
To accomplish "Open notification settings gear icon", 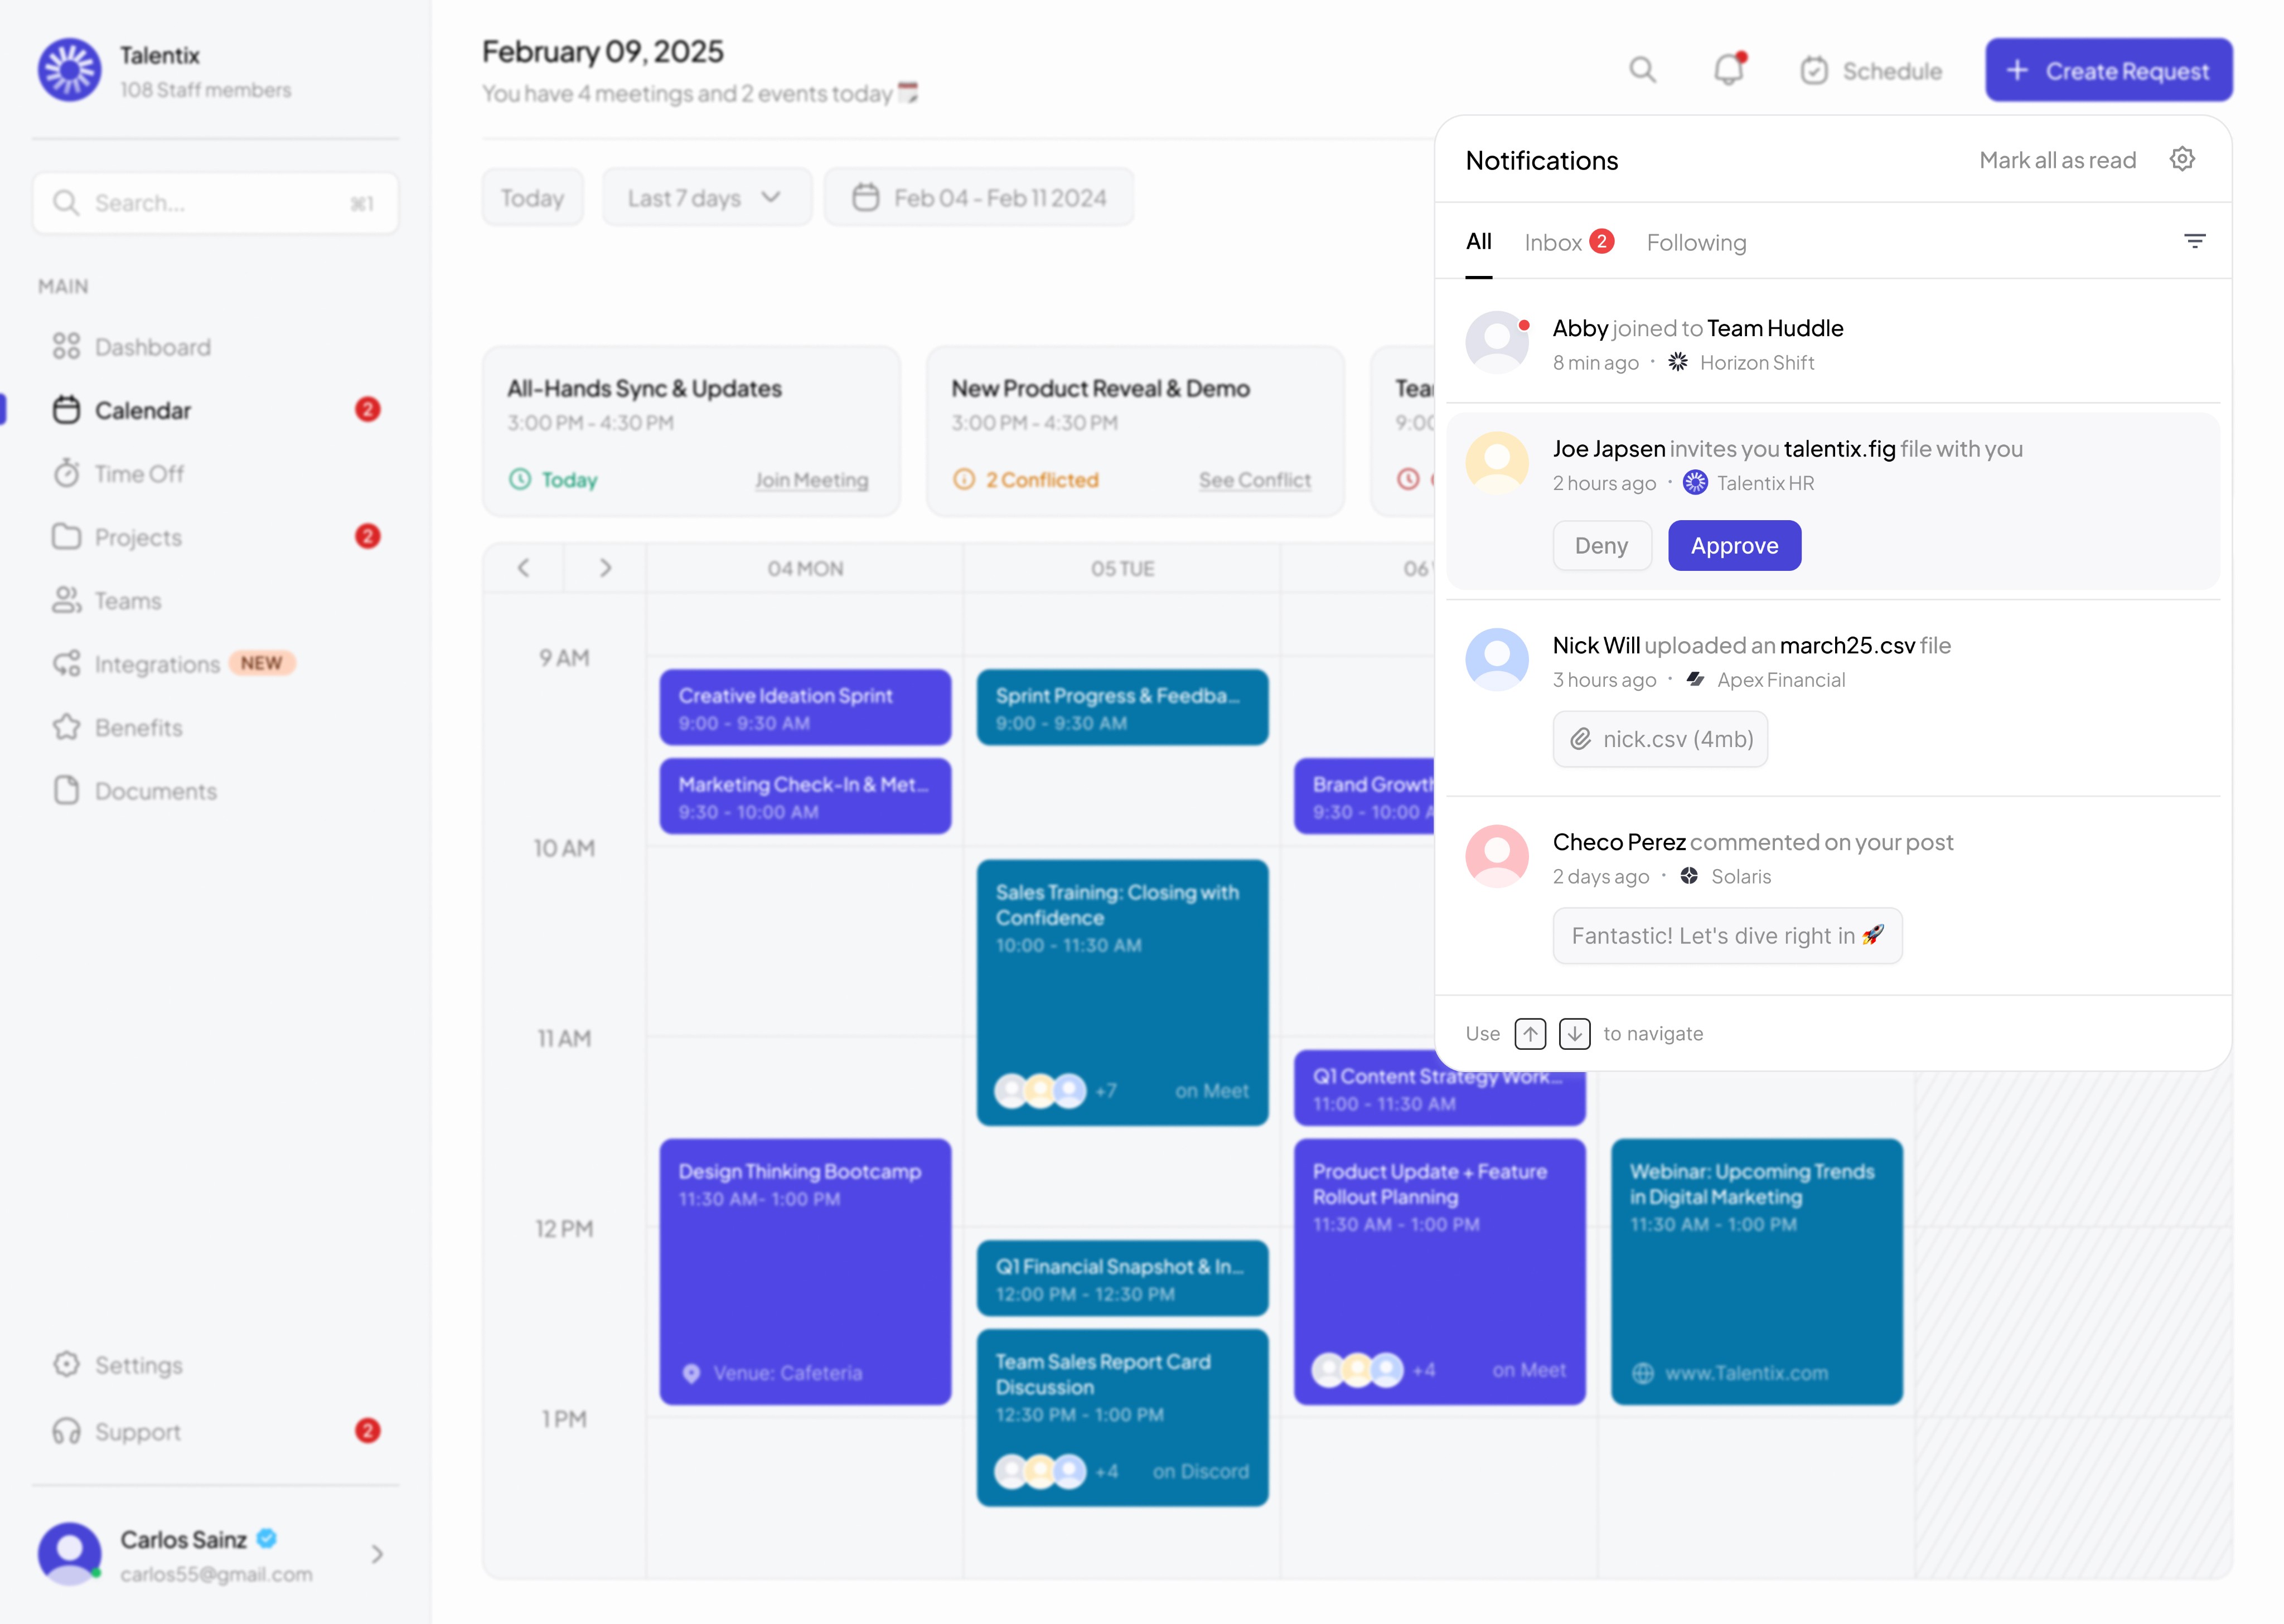I will pos(2182,159).
